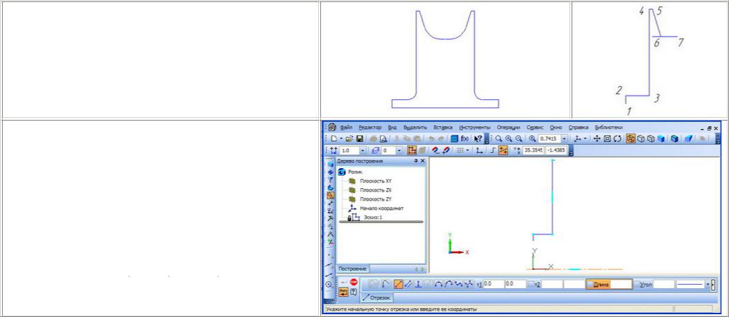
Task: Toggle the т2 point checkbox
Action: click(532, 284)
